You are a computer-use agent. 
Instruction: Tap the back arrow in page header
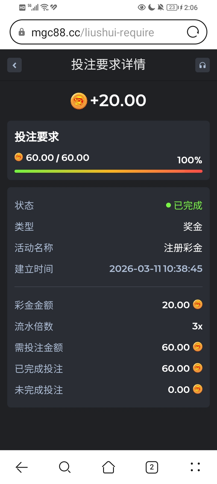[x=14, y=65]
